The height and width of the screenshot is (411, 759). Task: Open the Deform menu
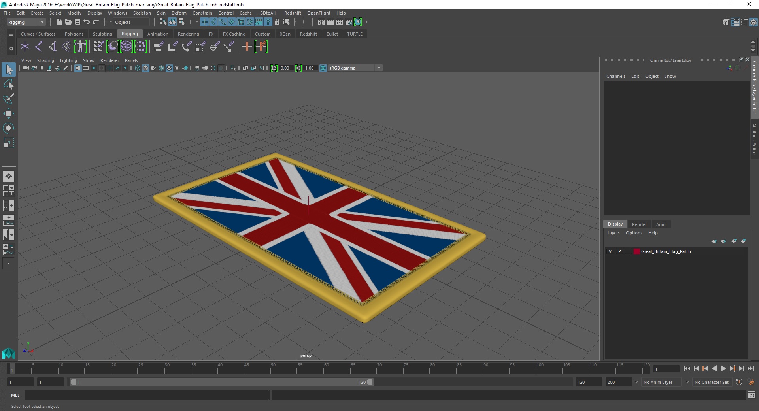(179, 13)
